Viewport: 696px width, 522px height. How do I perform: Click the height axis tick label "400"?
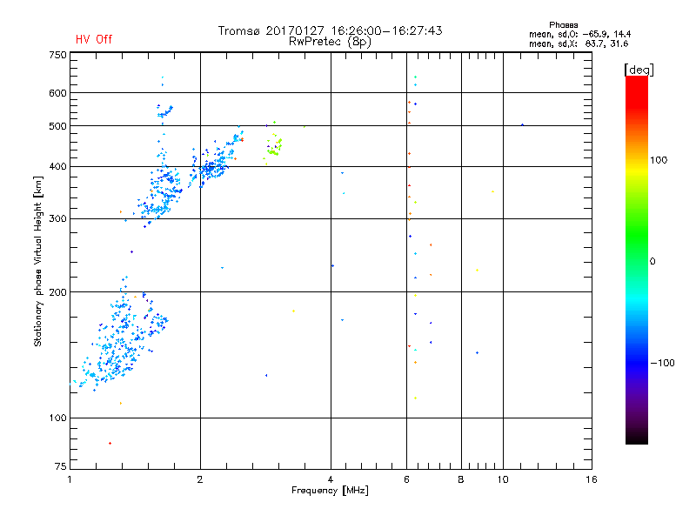click(x=57, y=167)
